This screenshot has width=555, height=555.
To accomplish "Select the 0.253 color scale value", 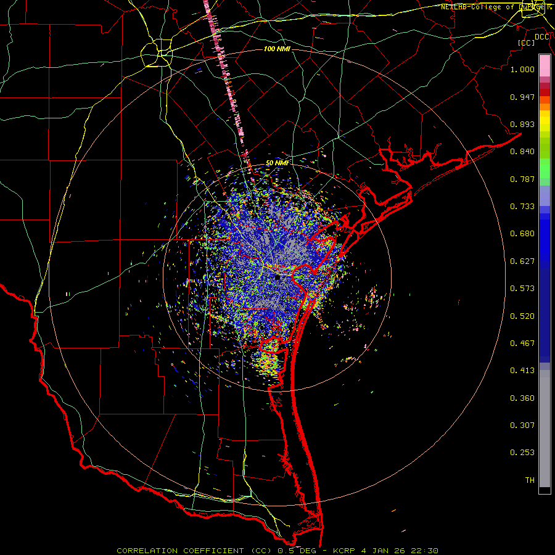I will (x=522, y=453).
